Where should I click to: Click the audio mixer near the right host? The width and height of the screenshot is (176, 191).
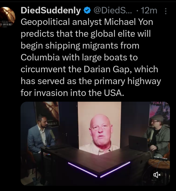tap(160, 159)
